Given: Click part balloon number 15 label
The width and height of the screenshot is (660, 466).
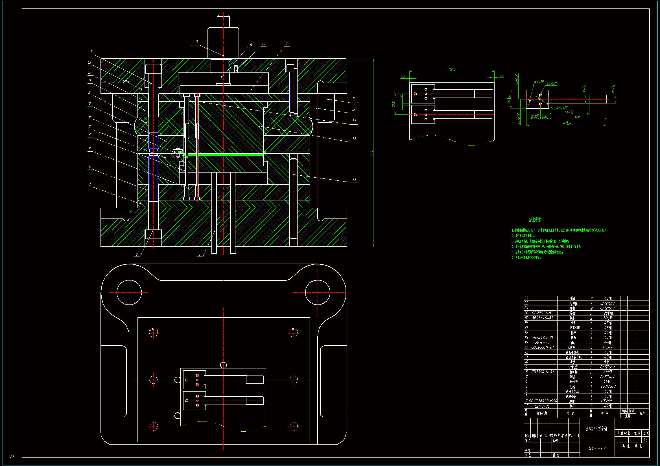Looking at the screenshot, I should (197, 42).
